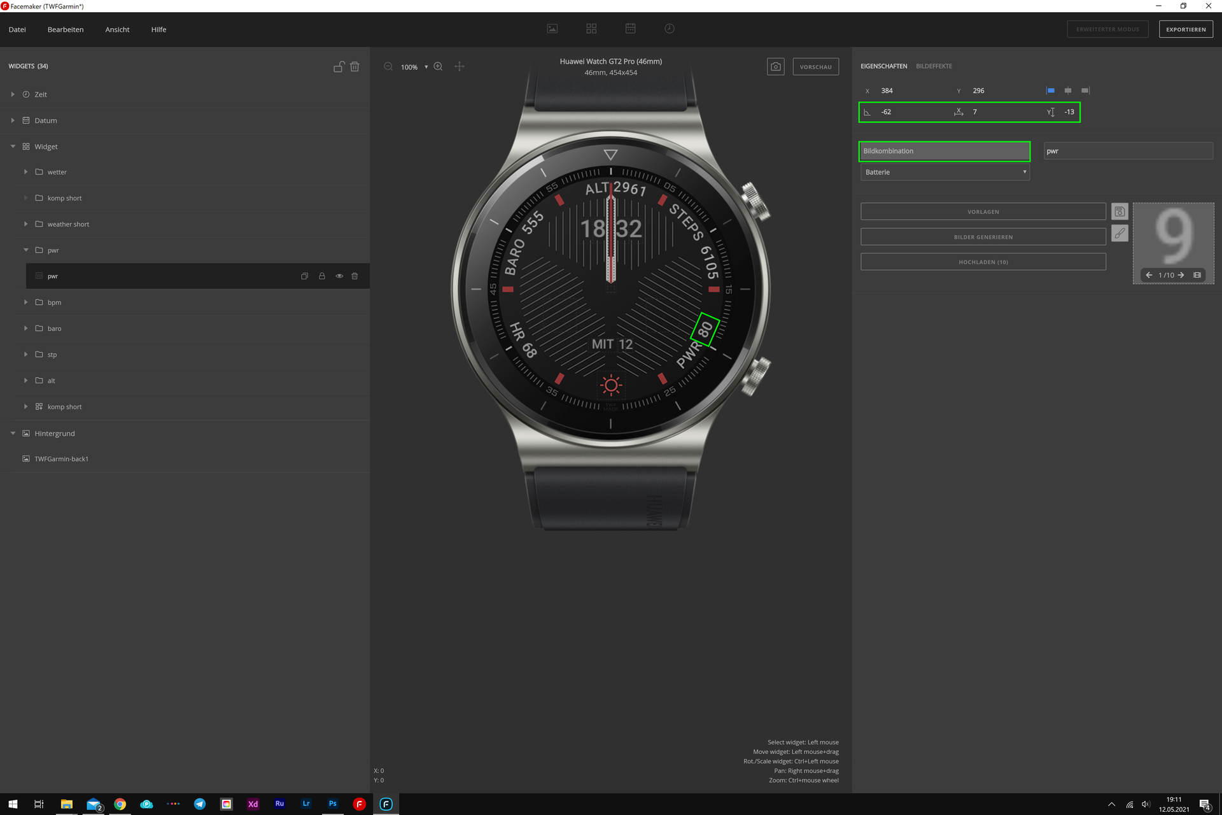This screenshot has height=815, width=1222.
Task: Open the Bearbeiten menu
Action: click(x=66, y=29)
